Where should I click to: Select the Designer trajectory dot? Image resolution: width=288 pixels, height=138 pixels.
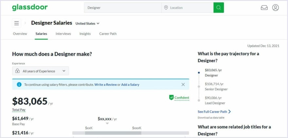coord(199,73)
